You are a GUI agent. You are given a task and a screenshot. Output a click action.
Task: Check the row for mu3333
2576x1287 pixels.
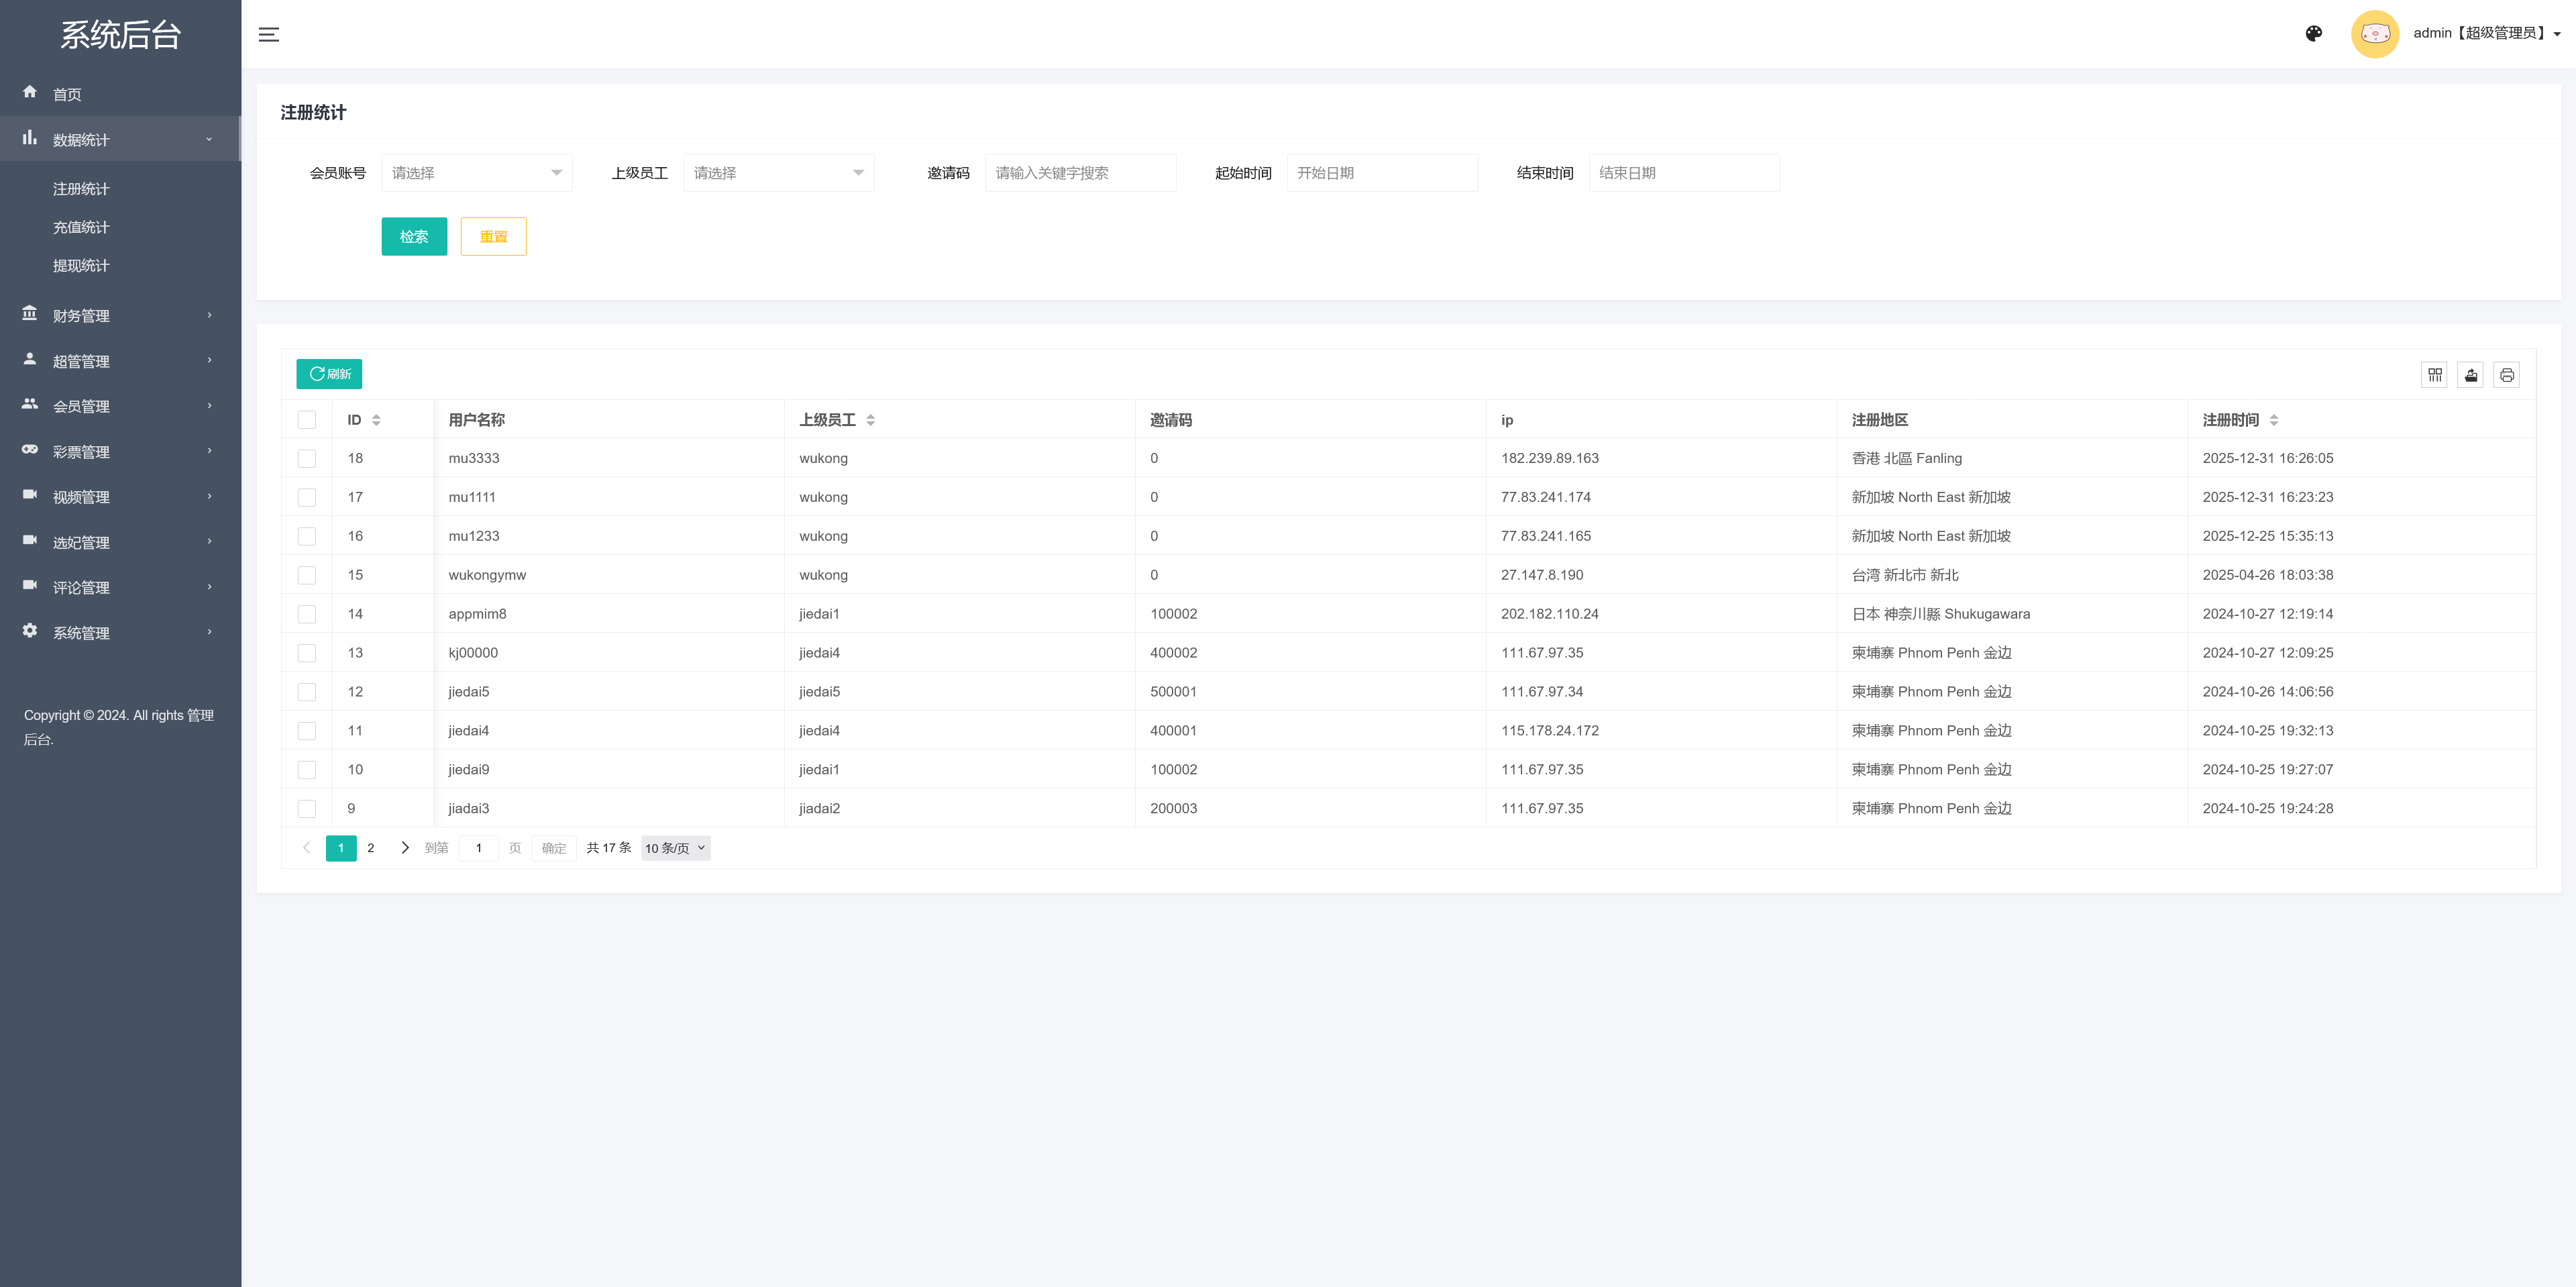[307, 459]
